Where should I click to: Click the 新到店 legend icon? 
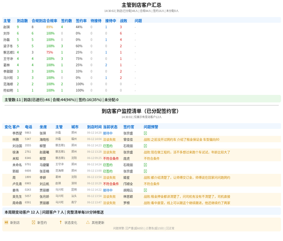click(x=6, y=222)
